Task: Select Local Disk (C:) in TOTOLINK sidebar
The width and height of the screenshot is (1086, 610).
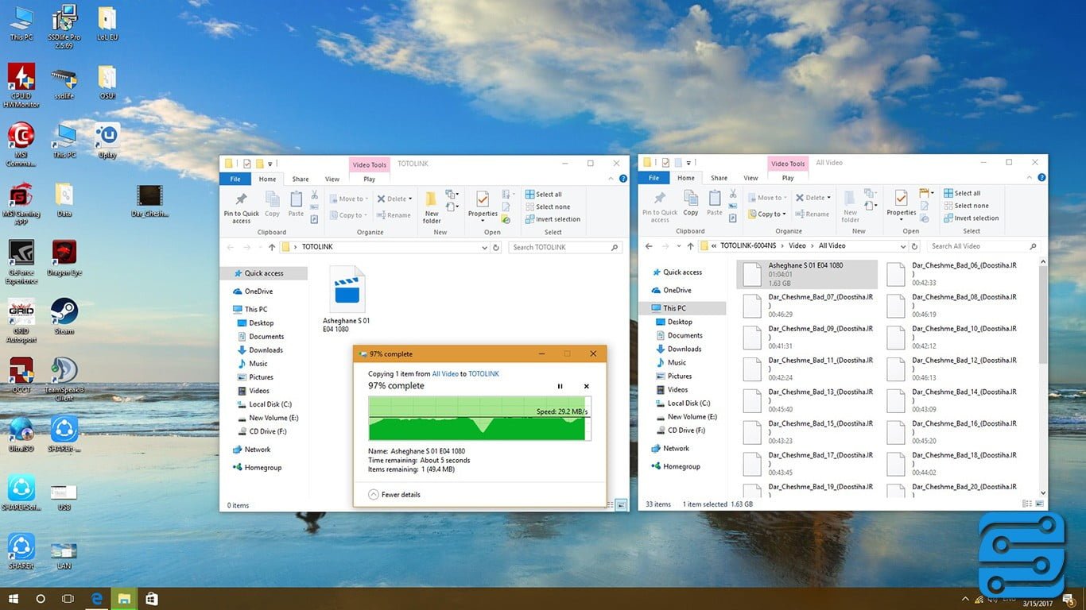Action: click(x=270, y=404)
